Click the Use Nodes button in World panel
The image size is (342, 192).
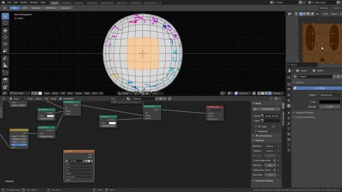(x=317, y=88)
